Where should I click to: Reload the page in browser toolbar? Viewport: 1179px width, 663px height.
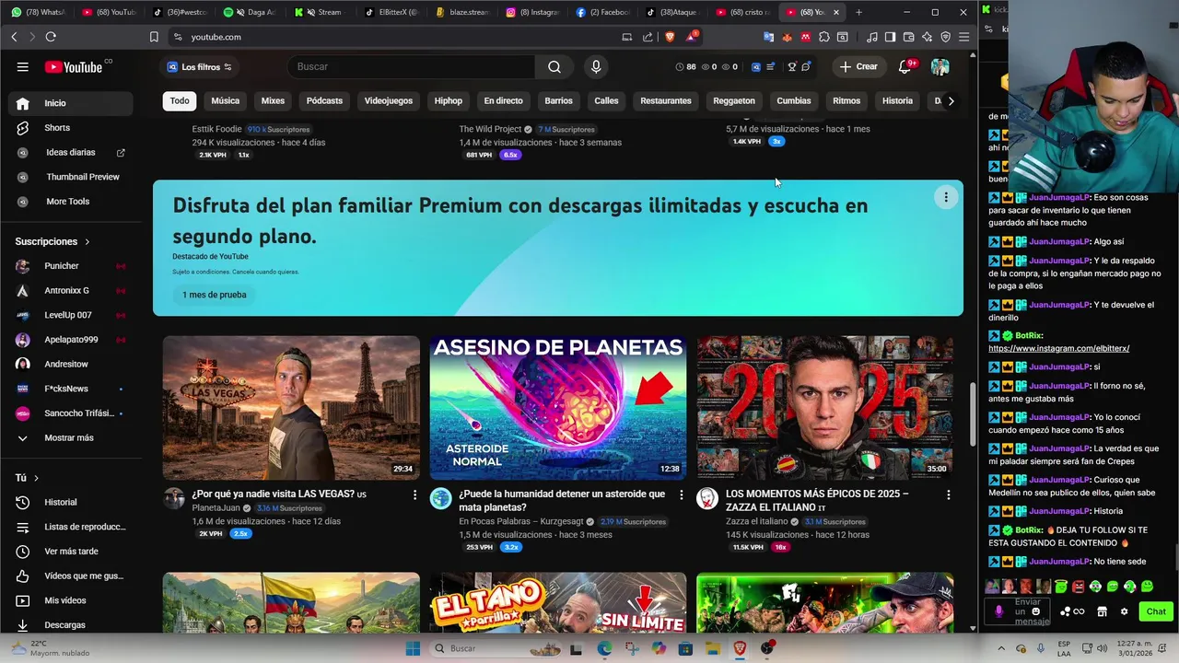(x=51, y=37)
